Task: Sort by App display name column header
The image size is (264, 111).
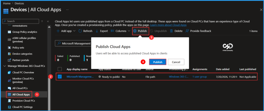Action: click(77, 69)
